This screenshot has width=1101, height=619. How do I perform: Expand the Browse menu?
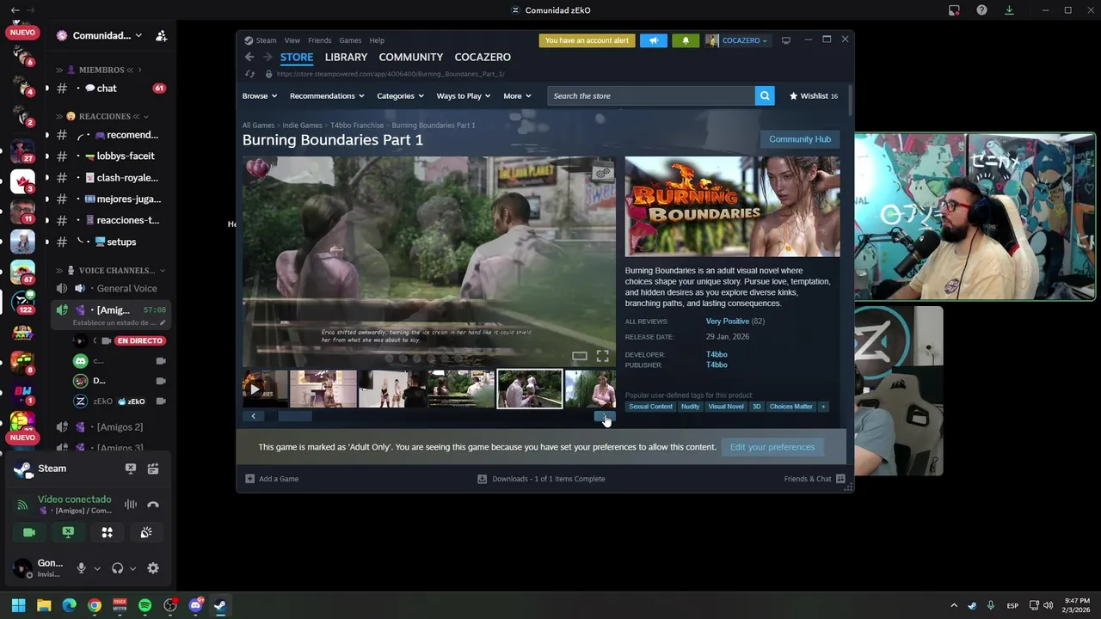[259, 96]
